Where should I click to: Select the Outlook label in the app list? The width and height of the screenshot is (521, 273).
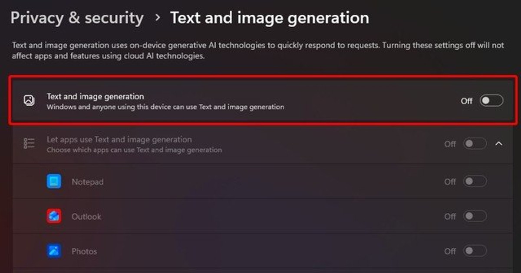coord(86,216)
